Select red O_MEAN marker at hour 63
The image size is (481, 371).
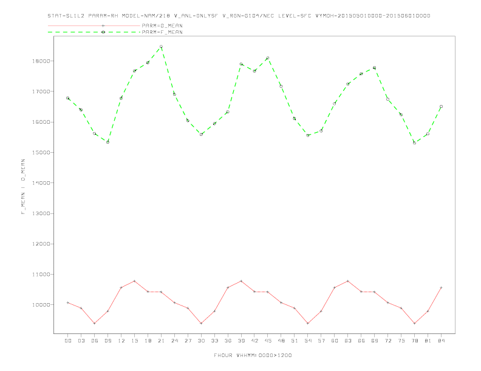tap(348, 281)
